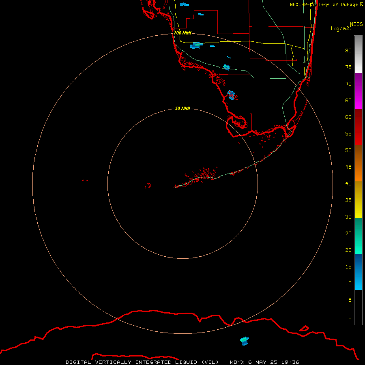Click the Marquesas Keys outline west of Key West

pos(148,186)
